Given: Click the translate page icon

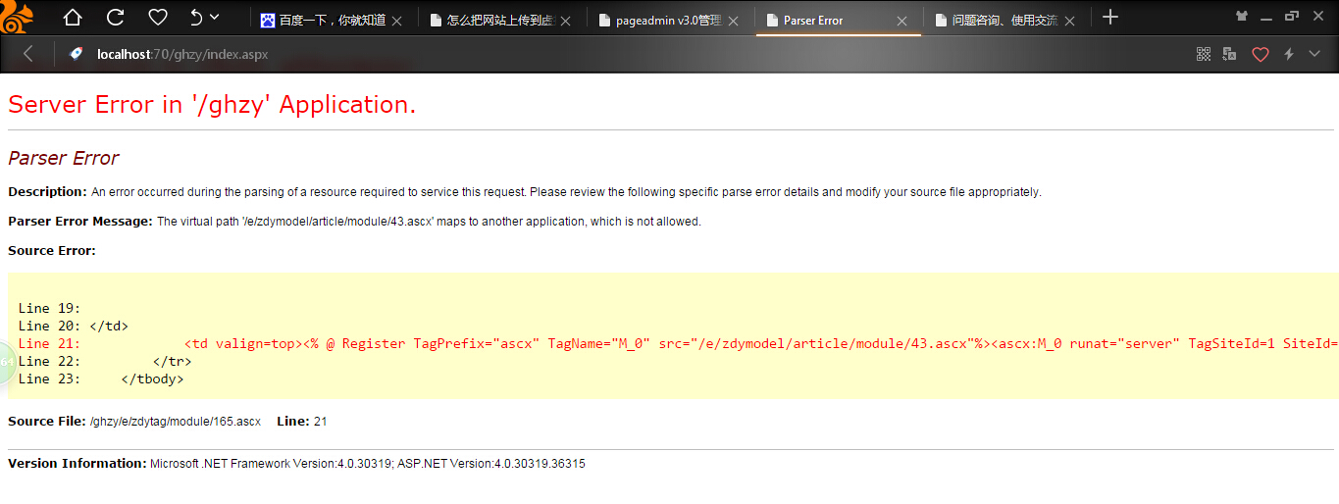Looking at the screenshot, I should (1230, 54).
